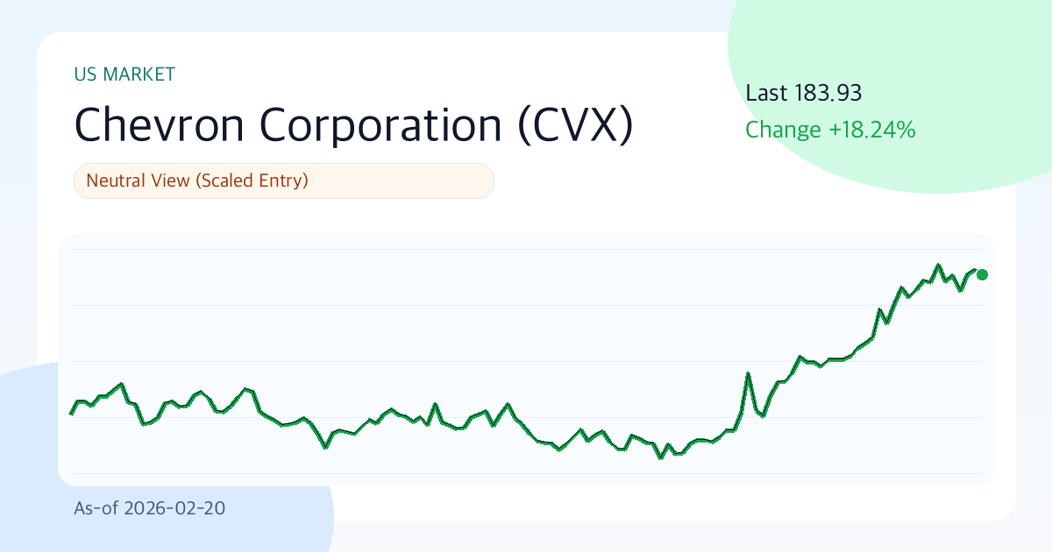This screenshot has width=1052, height=552.
Task: Select the 183.93 last price value
Action: pyautogui.click(x=828, y=93)
